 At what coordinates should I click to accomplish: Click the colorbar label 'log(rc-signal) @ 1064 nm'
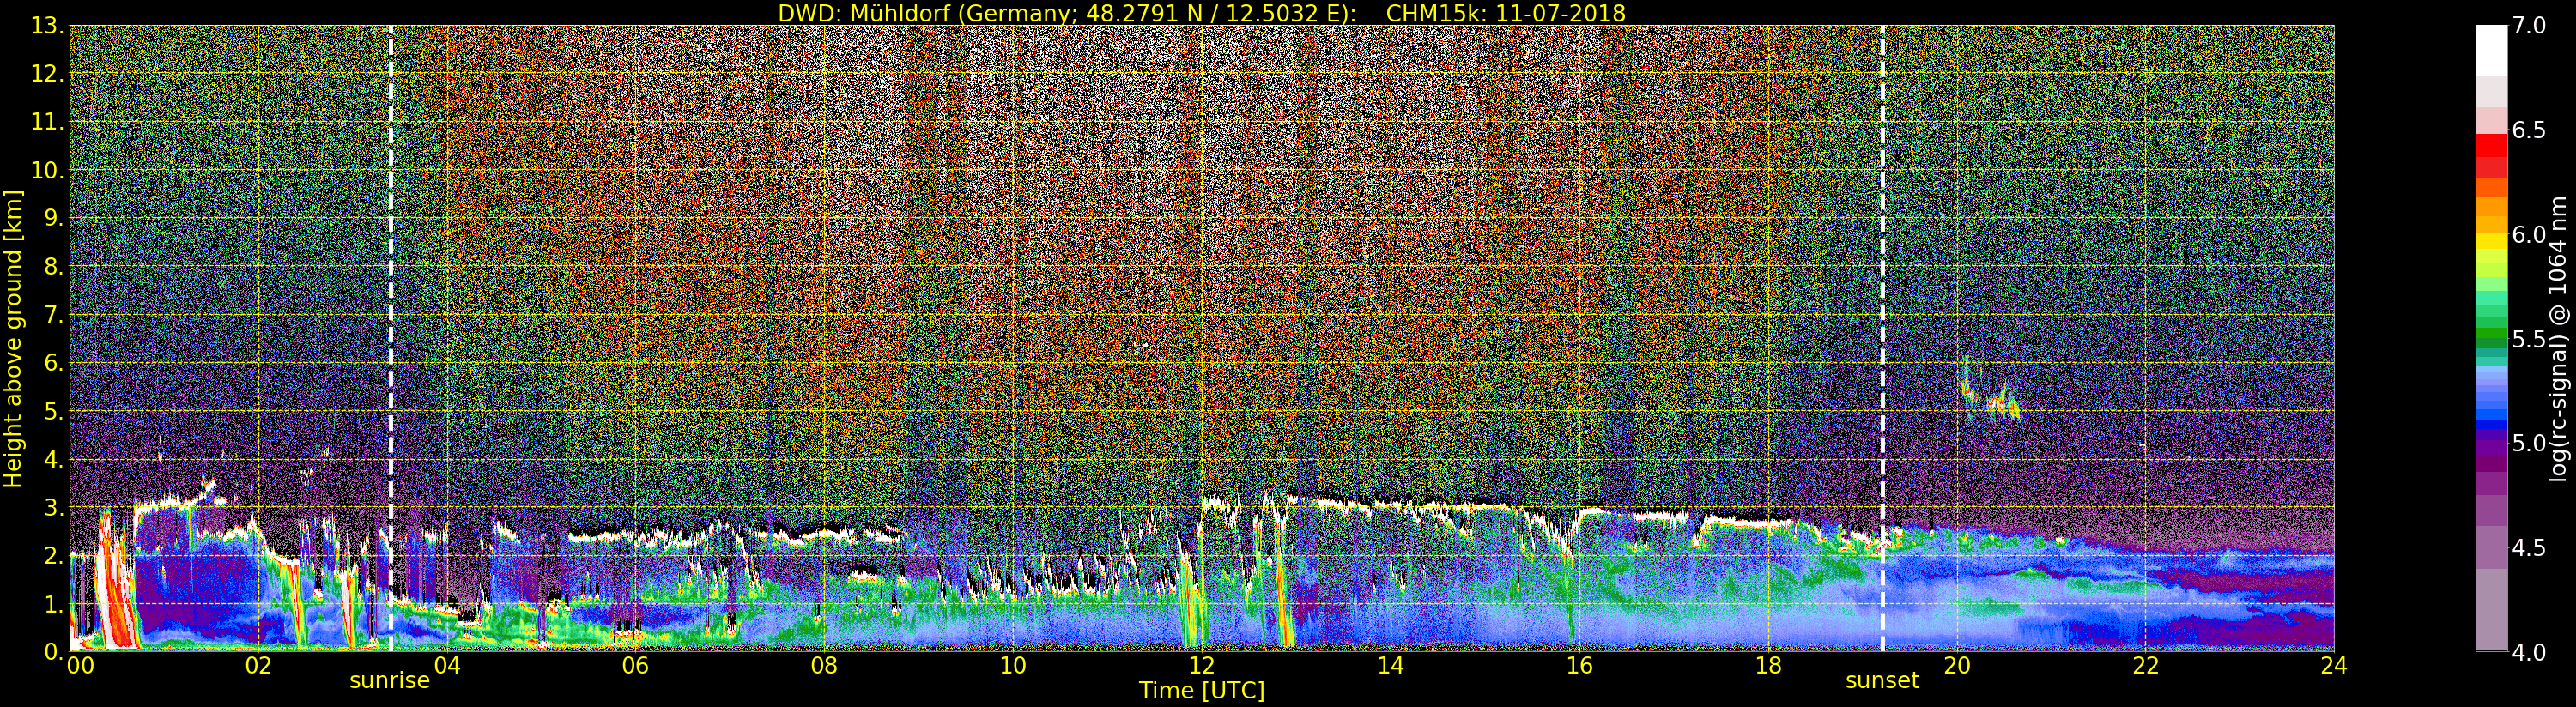click(x=2559, y=339)
